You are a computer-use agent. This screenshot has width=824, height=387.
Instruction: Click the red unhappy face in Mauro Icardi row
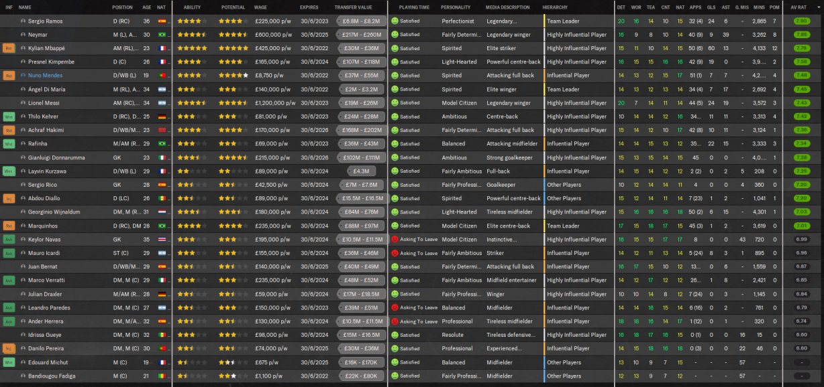click(x=395, y=253)
